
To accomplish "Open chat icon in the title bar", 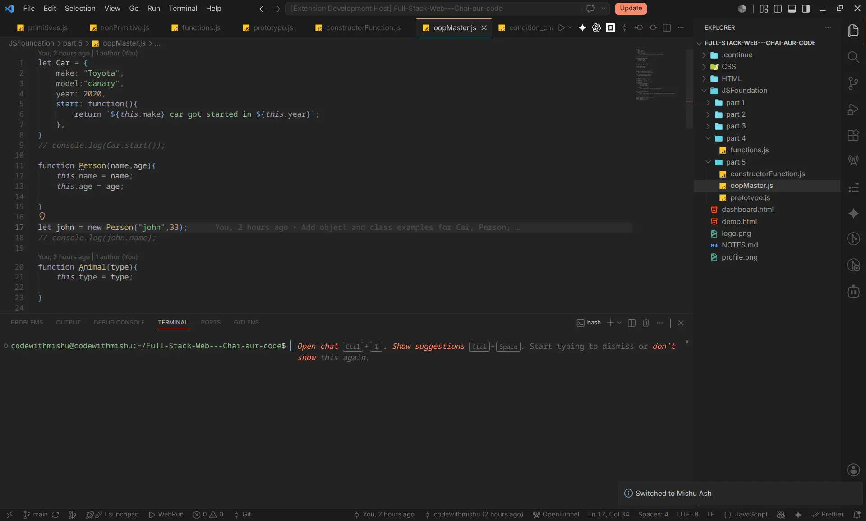I will (x=590, y=9).
